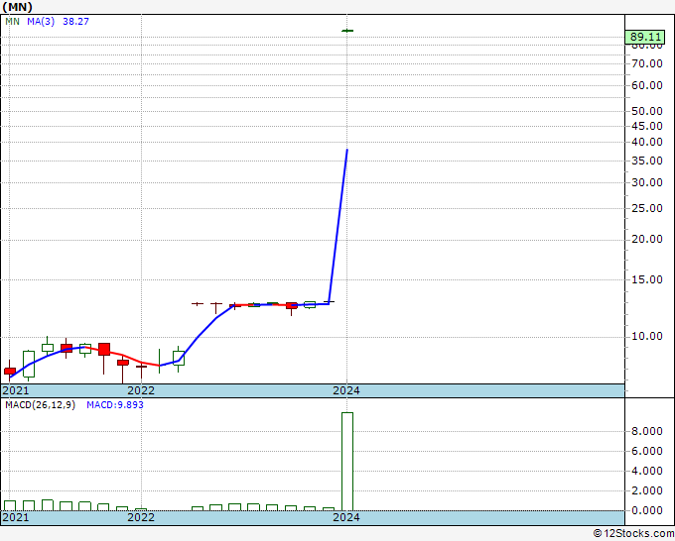Click the 30.00 price axis label

(647, 182)
